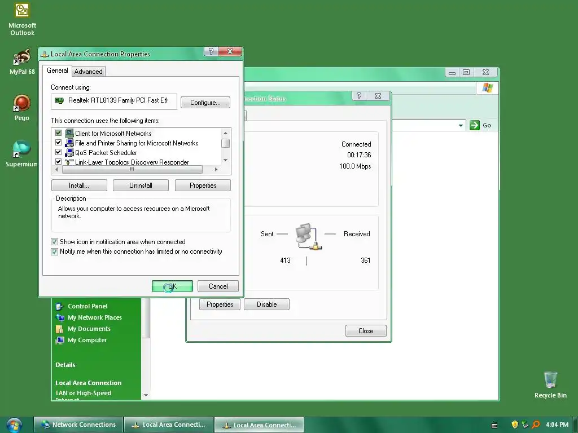
Task: Switch to the active Local Area Connection taskbar button
Action: (x=259, y=425)
